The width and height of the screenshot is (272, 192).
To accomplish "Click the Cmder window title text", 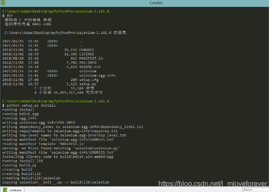I will [x=156, y=3].
